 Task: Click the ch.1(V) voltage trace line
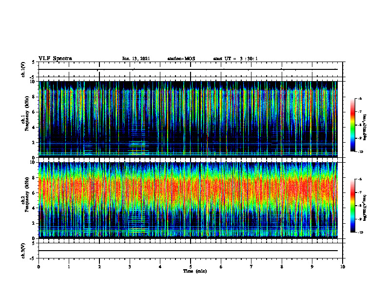pos(188,69)
